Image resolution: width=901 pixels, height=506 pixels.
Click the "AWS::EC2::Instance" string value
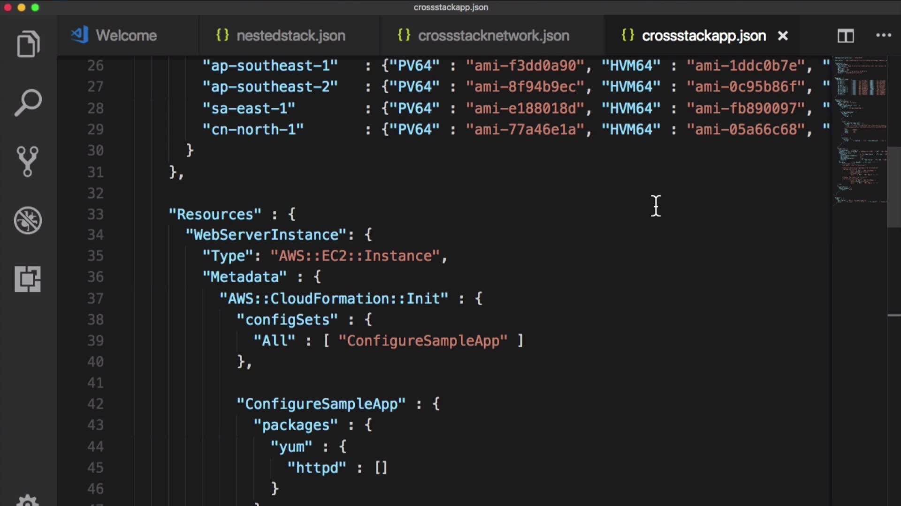pyautogui.click(x=355, y=256)
